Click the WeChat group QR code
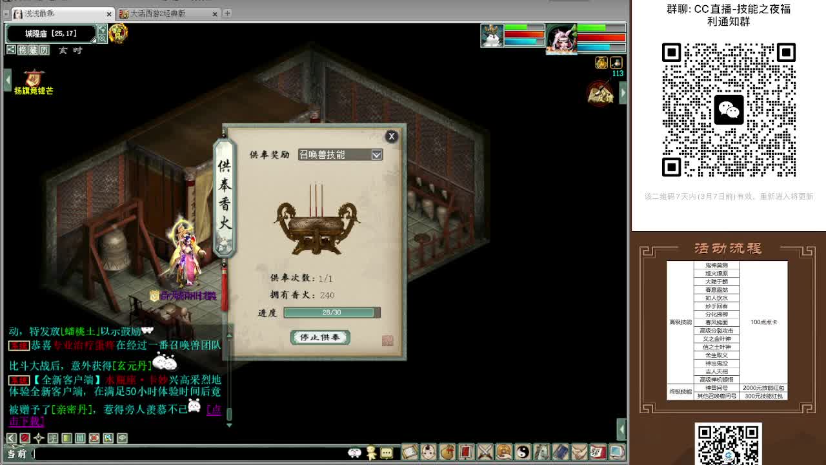Viewport: 826px width, 465px height. pyautogui.click(x=729, y=110)
